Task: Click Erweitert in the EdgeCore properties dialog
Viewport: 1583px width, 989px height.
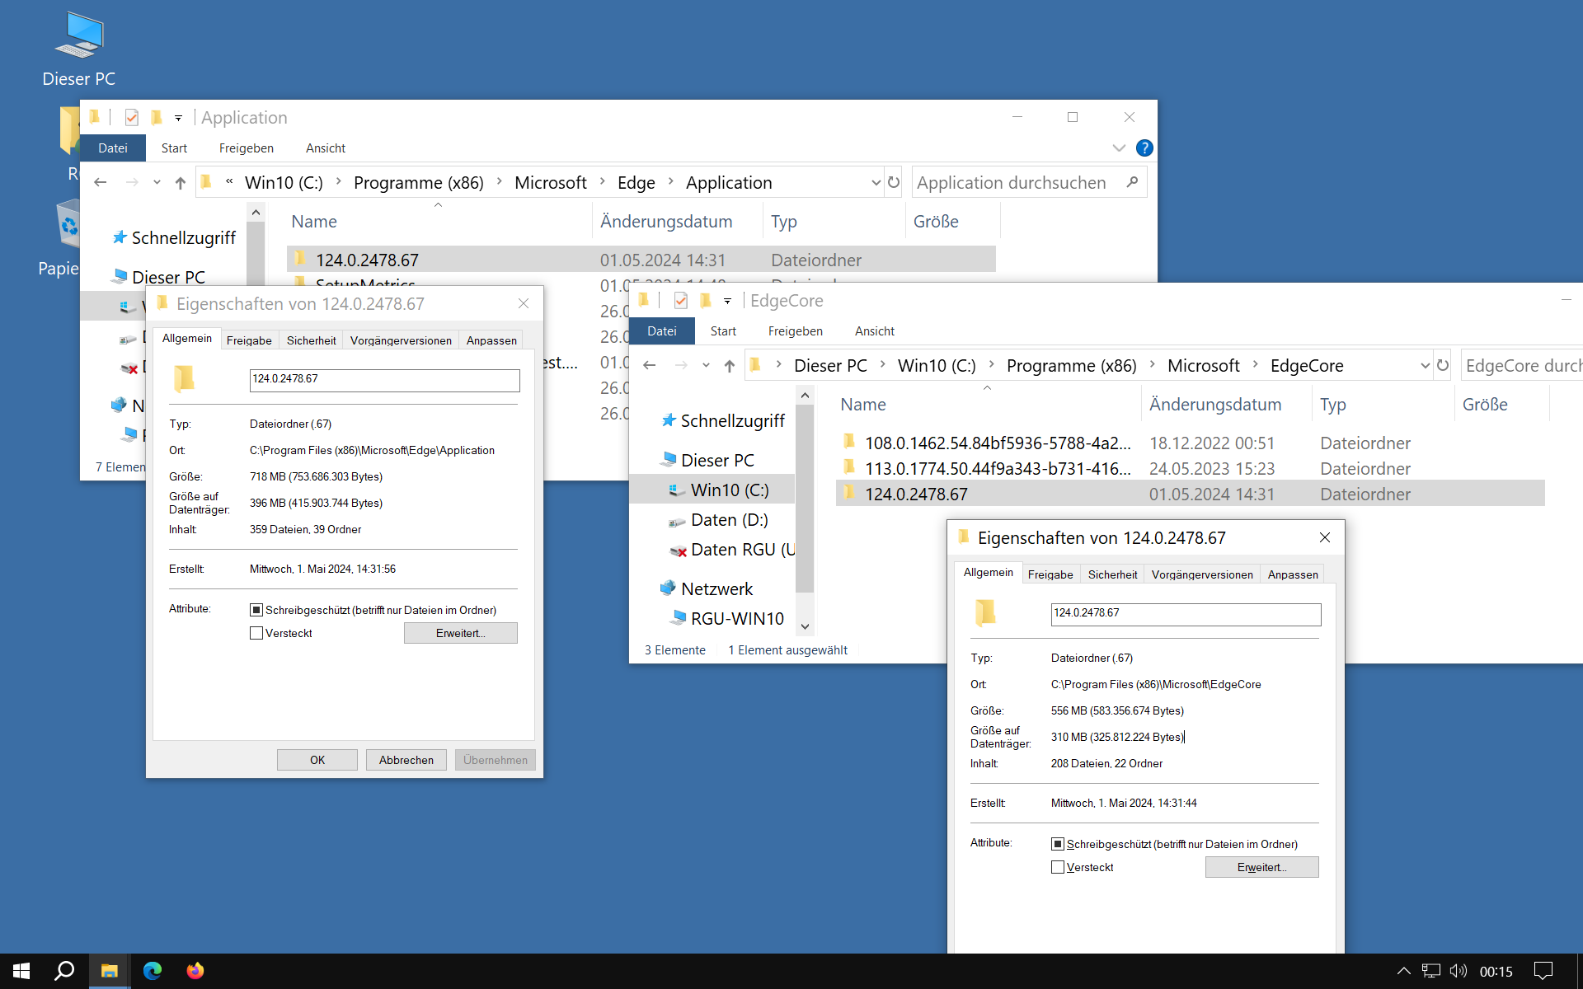Action: (1261, 867)
